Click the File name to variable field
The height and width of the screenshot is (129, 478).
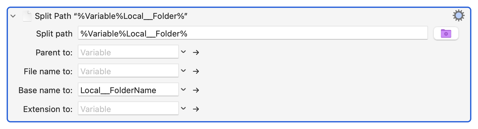pyautogui.click(x=128, y=71)
